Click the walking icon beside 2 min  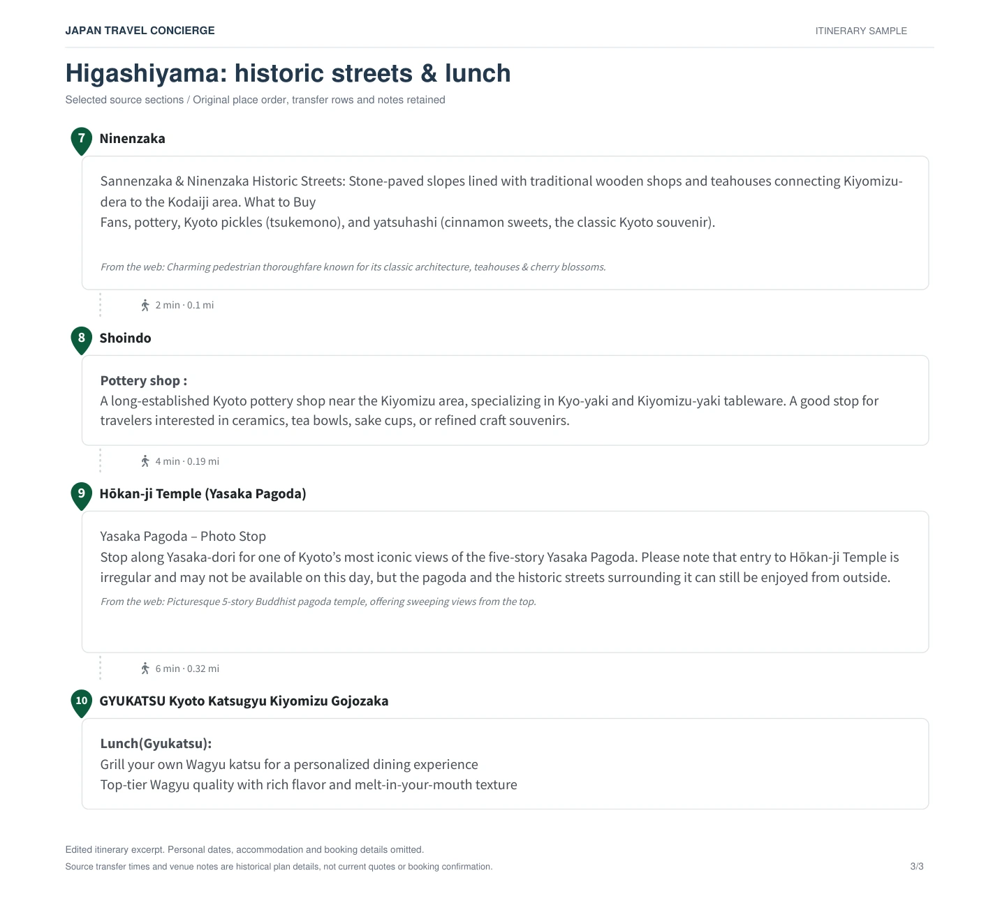pyautogui.click(x=145, y=305)
